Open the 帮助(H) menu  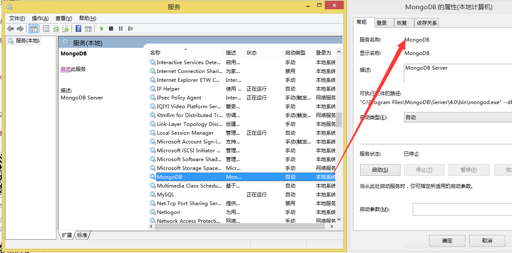[x=88, y=18]
